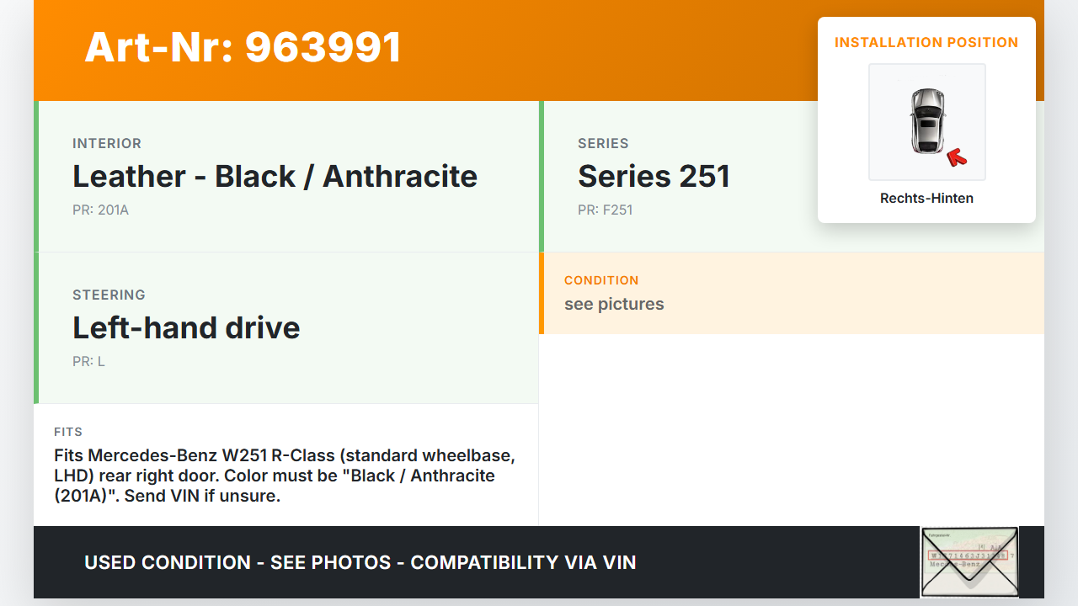Image resolution: width=1078 pixels, height=606 pixels.
Task: Select the Leather - Black / Anthracite text
Action: [275, 177]
